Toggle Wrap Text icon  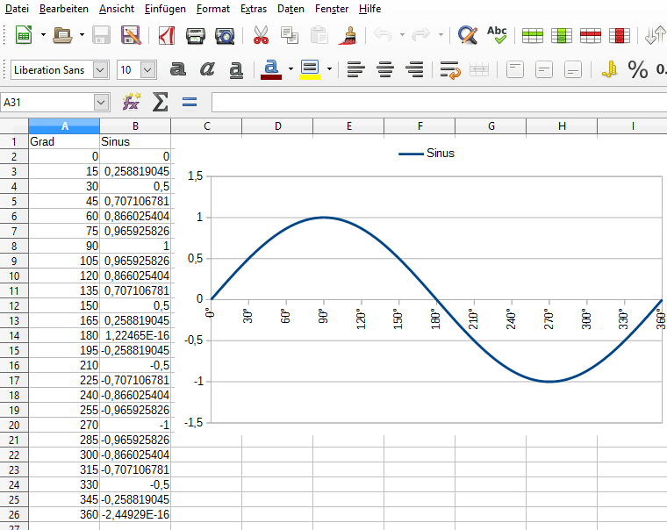coord(450,70)
